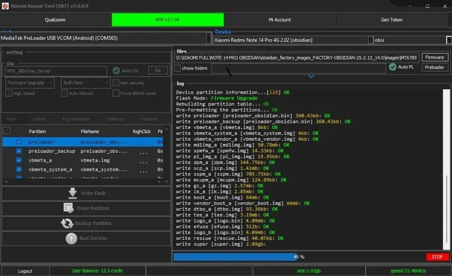The width and height of the screenshot is (452, 276).
Task: Click the Preloader browse button
Action: click(435, 67)
